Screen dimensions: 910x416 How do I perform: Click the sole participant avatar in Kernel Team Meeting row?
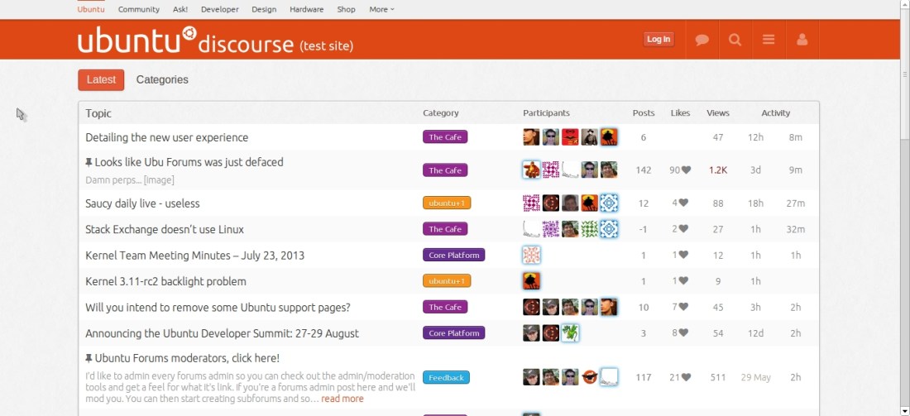[531, 255]
